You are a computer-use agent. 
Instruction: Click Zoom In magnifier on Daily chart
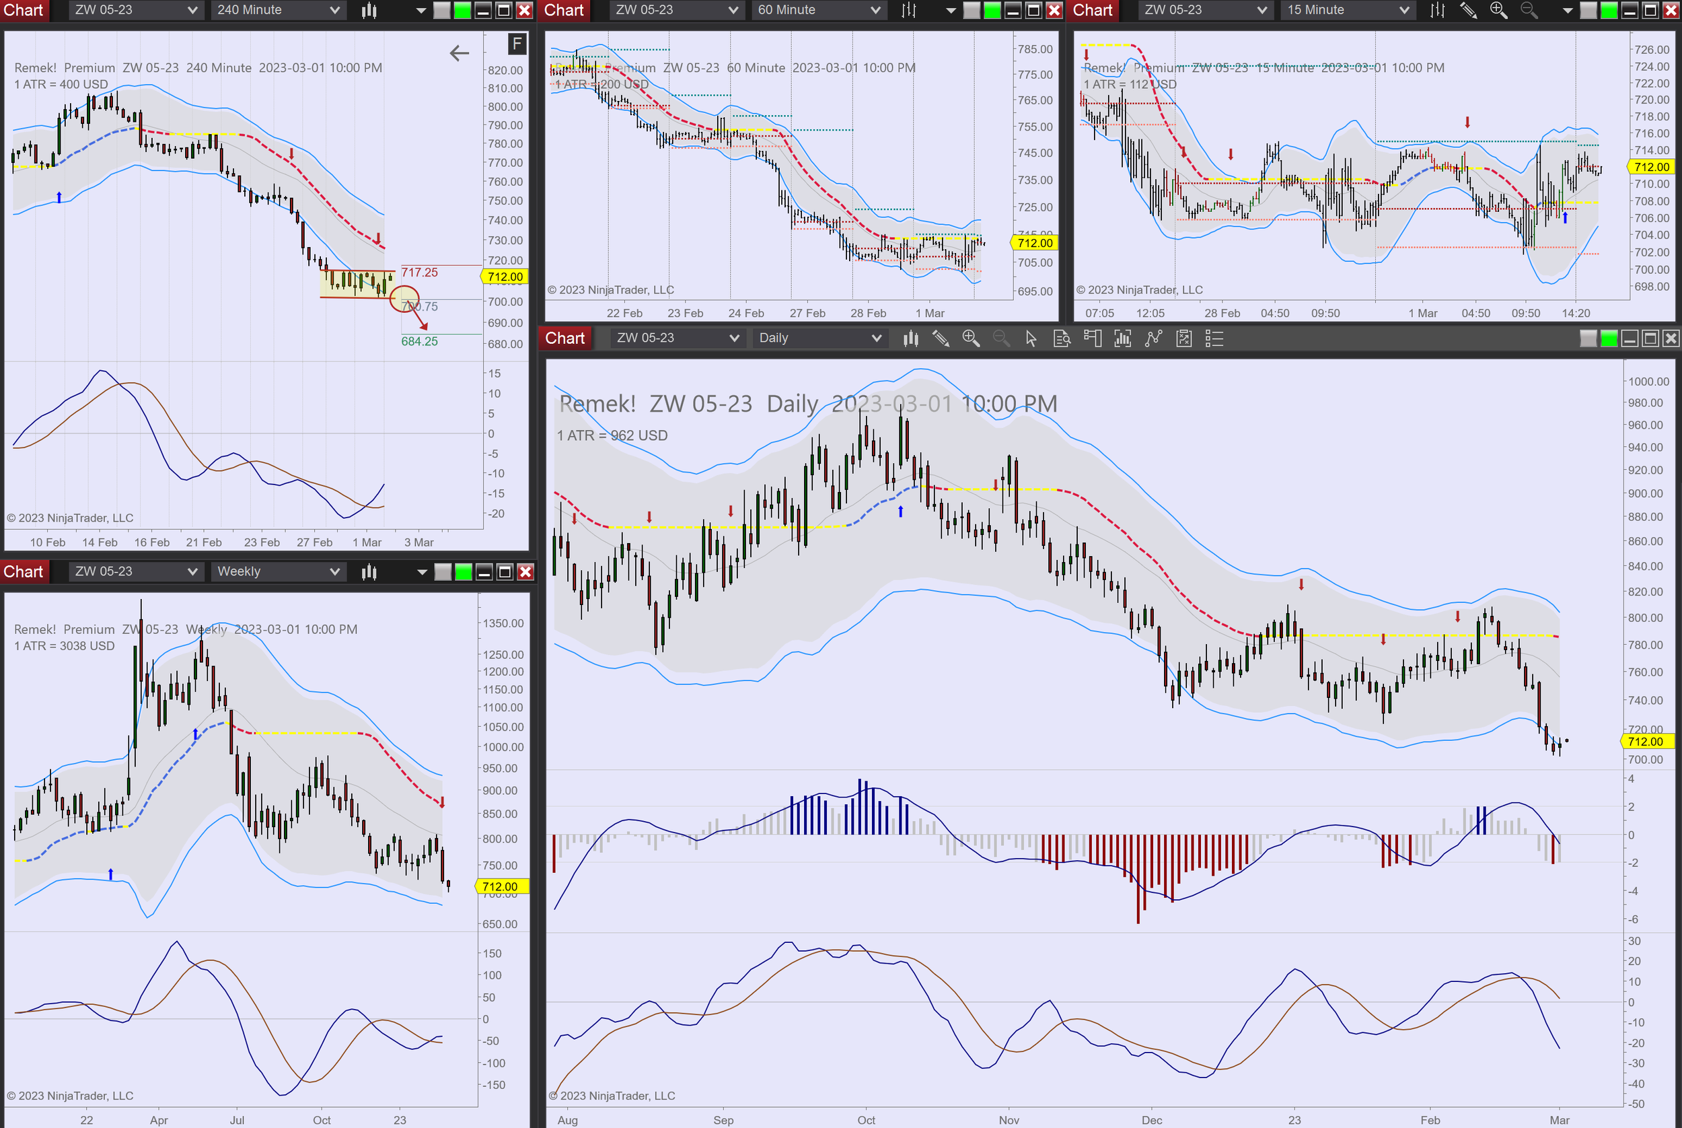971,338
